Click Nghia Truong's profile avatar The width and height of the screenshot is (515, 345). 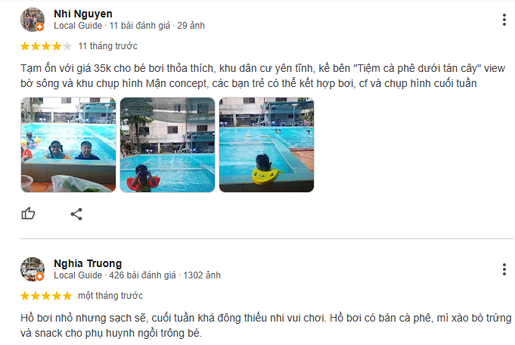[x=33, y=269]
